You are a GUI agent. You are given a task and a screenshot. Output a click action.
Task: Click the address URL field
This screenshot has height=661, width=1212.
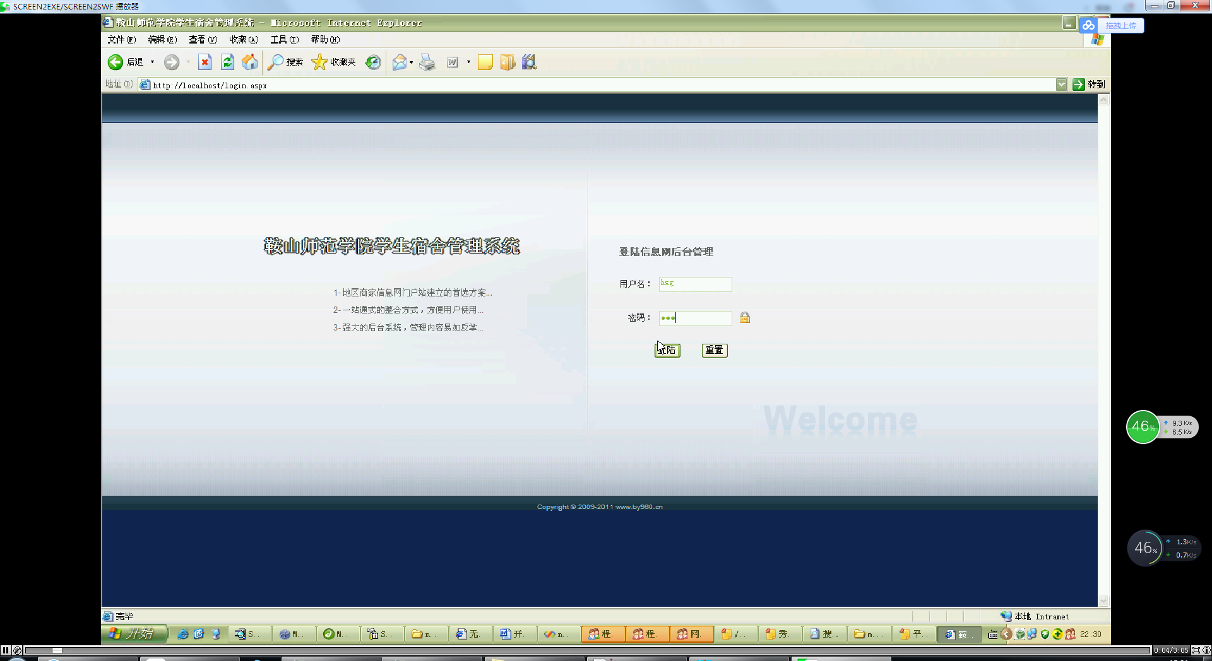[603, 85]
